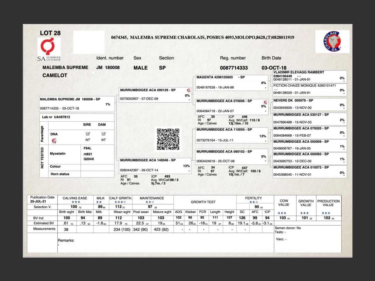Click MURRUMBIDGEE ACA 000093 - SP entry

[310, 158]
